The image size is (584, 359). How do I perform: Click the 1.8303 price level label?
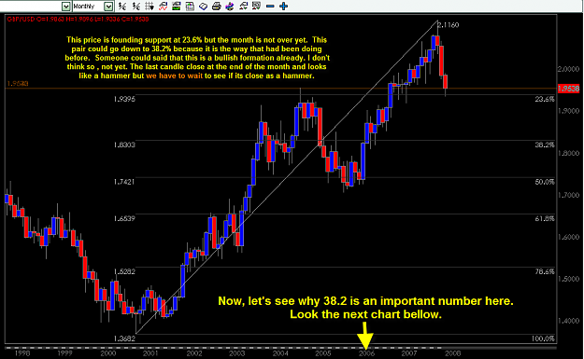(124, 145)
